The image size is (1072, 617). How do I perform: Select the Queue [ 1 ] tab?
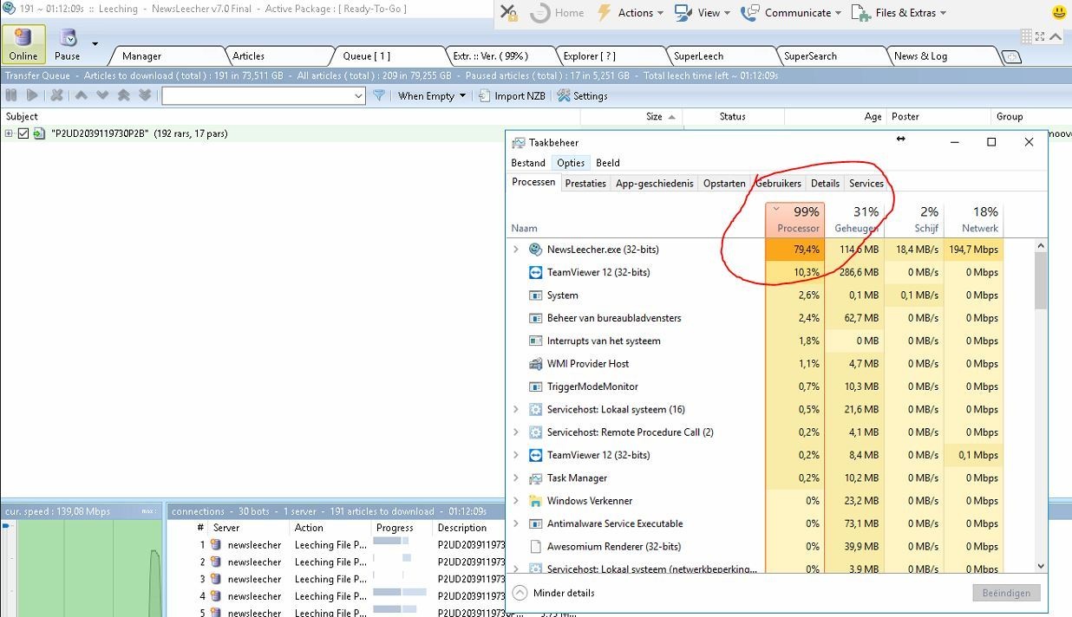366,56
